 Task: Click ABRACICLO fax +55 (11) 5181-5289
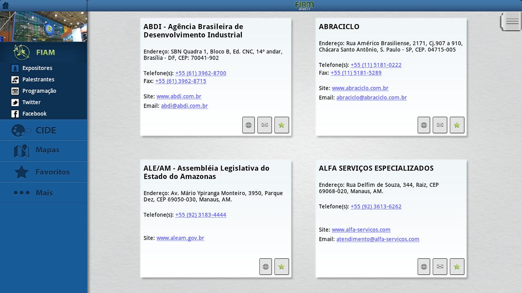point(356,73)
